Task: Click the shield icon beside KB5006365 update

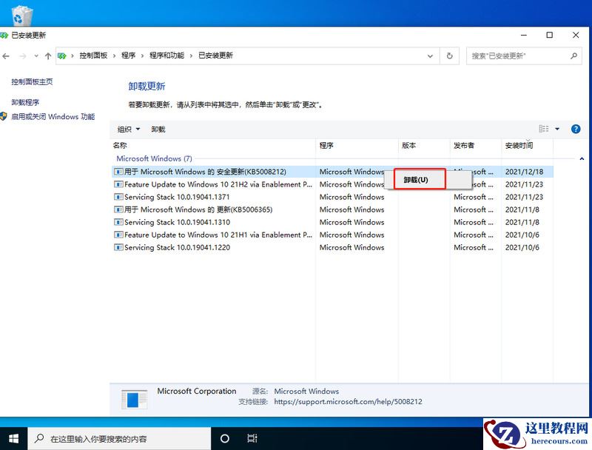Action: click(118, 209)
